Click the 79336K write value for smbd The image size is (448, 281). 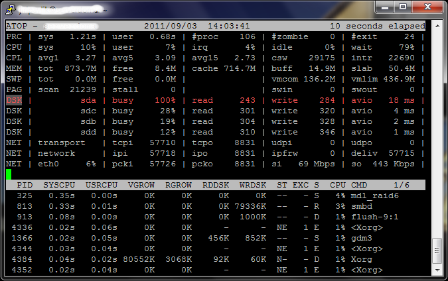click(x=251, y=206)
